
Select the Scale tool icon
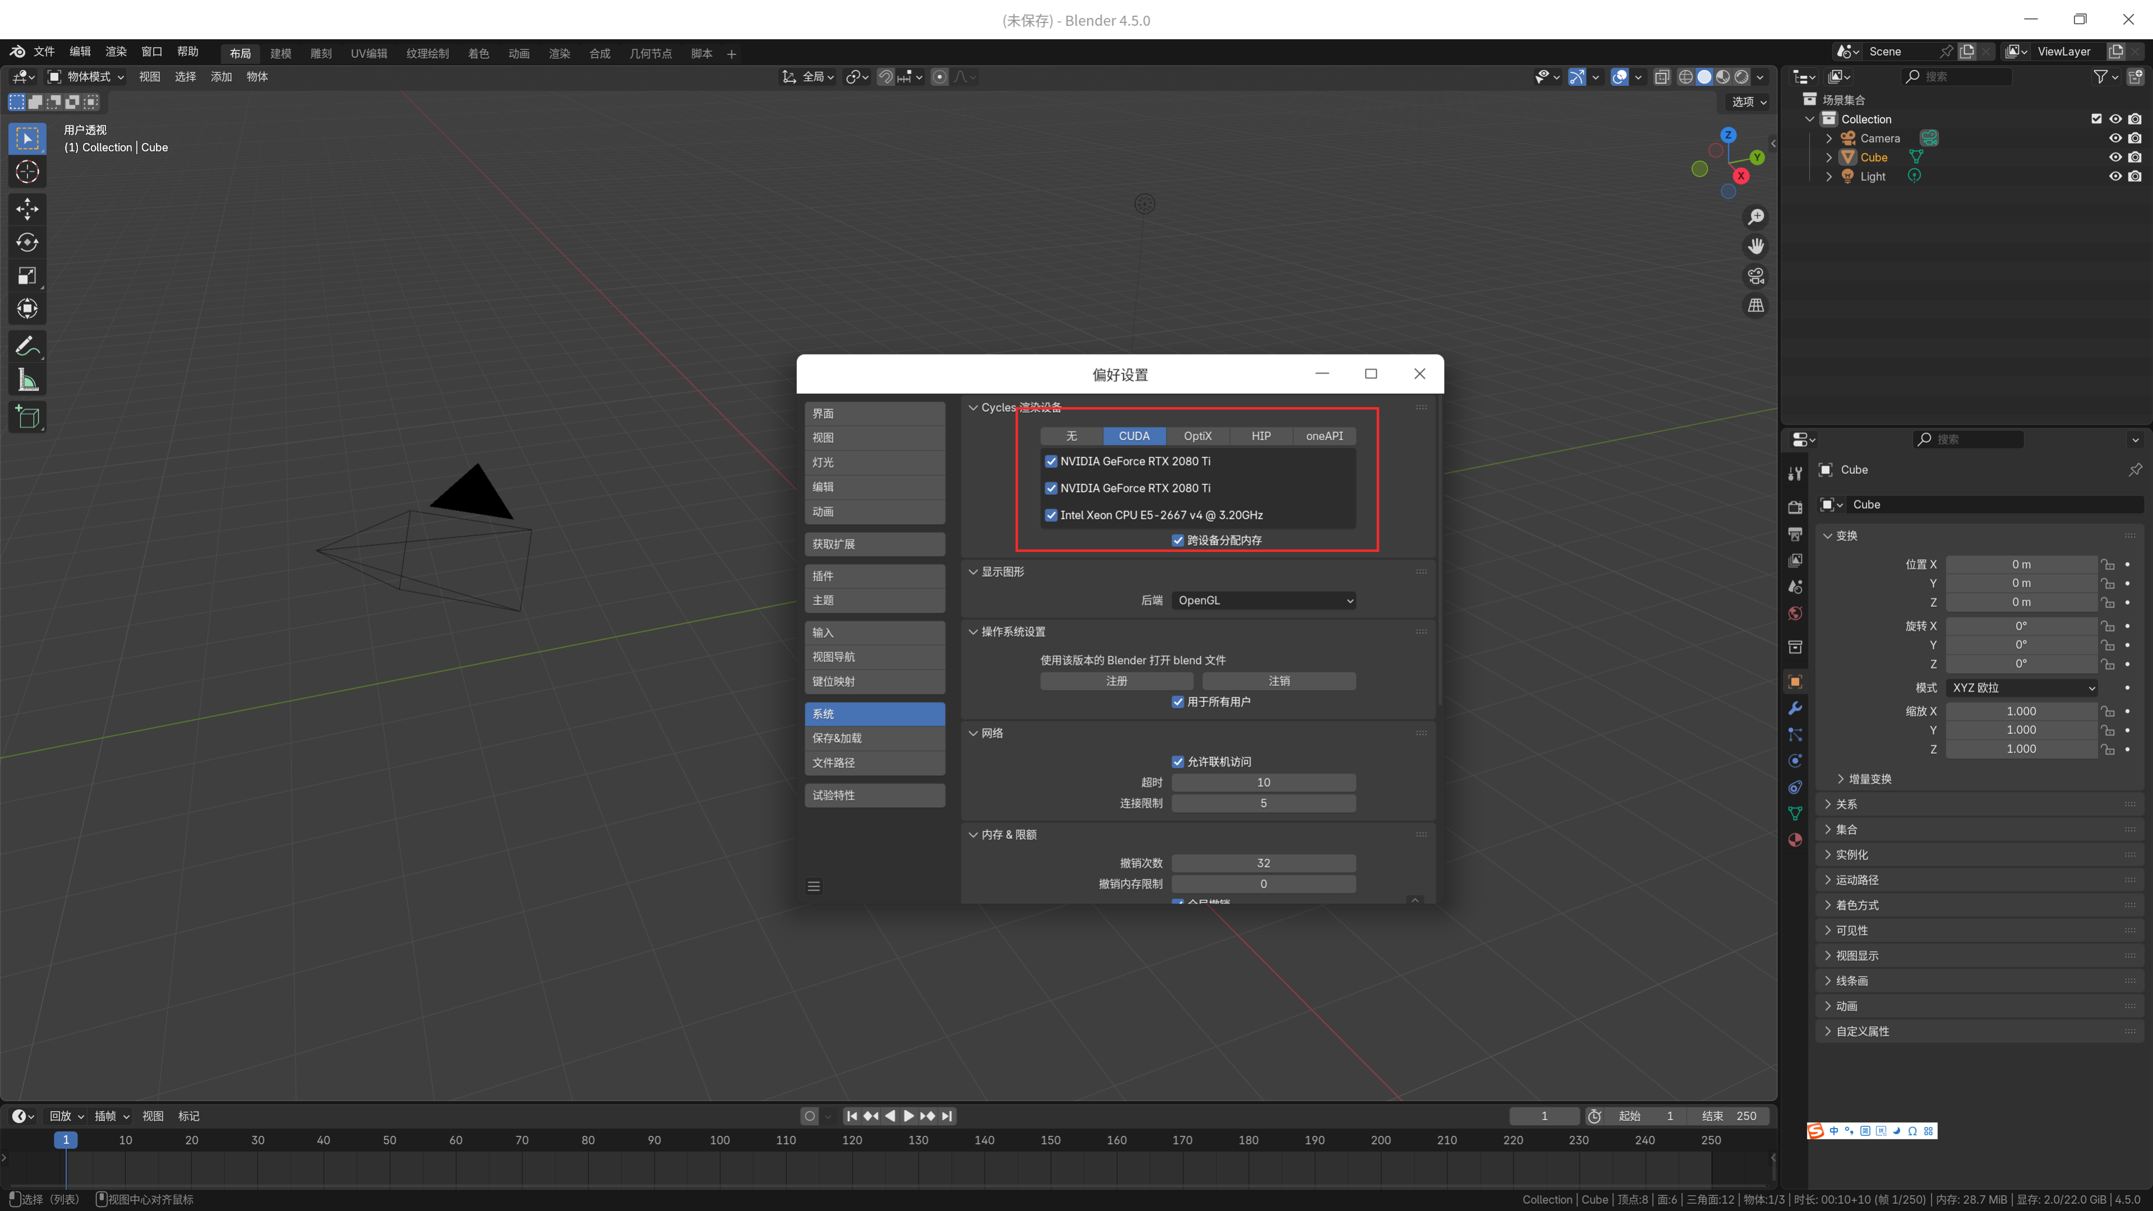click(x=27, y=276)
